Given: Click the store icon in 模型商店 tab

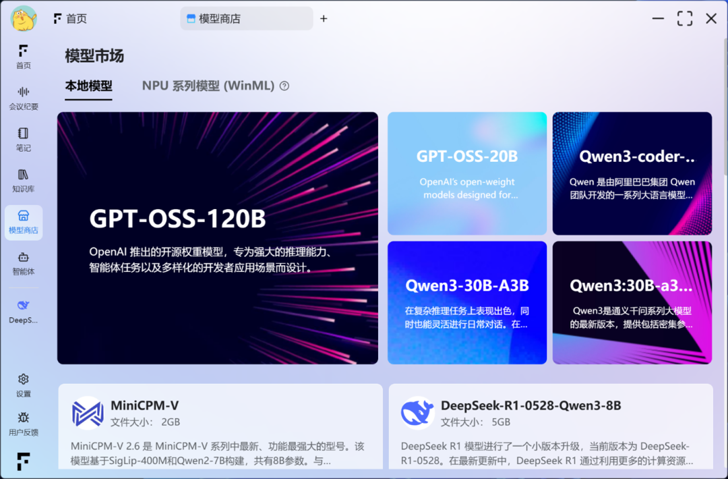Looking at the screenshot, I should (x=191, y=19).
